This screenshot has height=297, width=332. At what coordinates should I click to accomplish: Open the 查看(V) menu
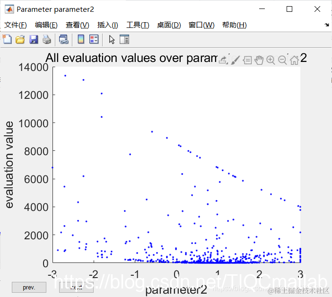click(77, 25)
